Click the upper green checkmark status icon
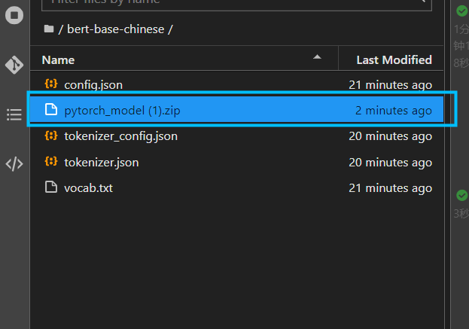 pos(461,11)
